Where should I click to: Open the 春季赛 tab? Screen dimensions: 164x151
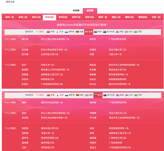(90, 11)
